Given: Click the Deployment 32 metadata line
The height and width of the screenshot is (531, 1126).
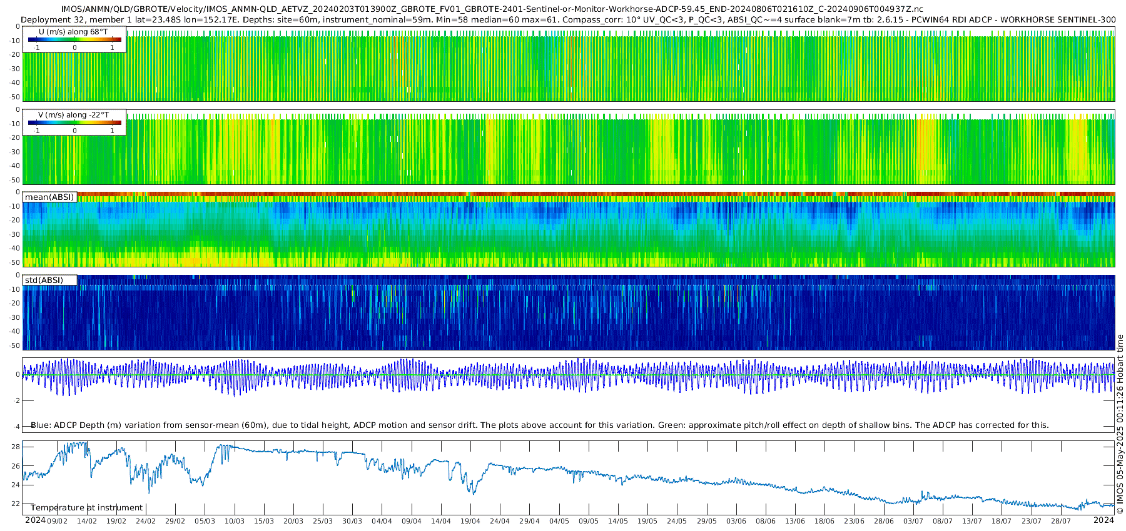Looking at the screenshot, I should click(x=568, y=20).
